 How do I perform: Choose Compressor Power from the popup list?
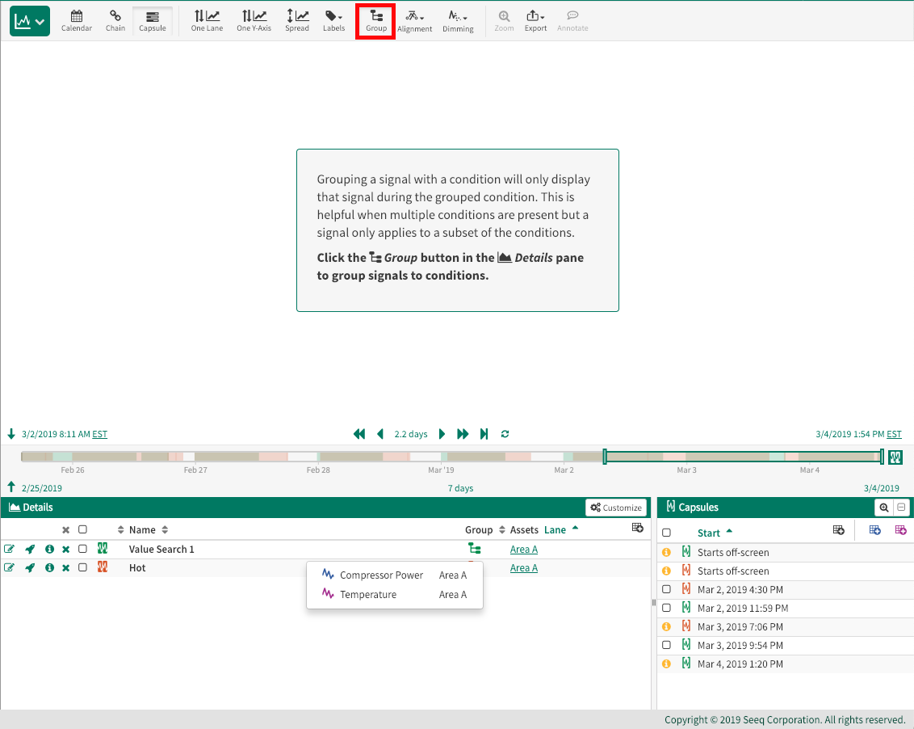tap(381, 575)
